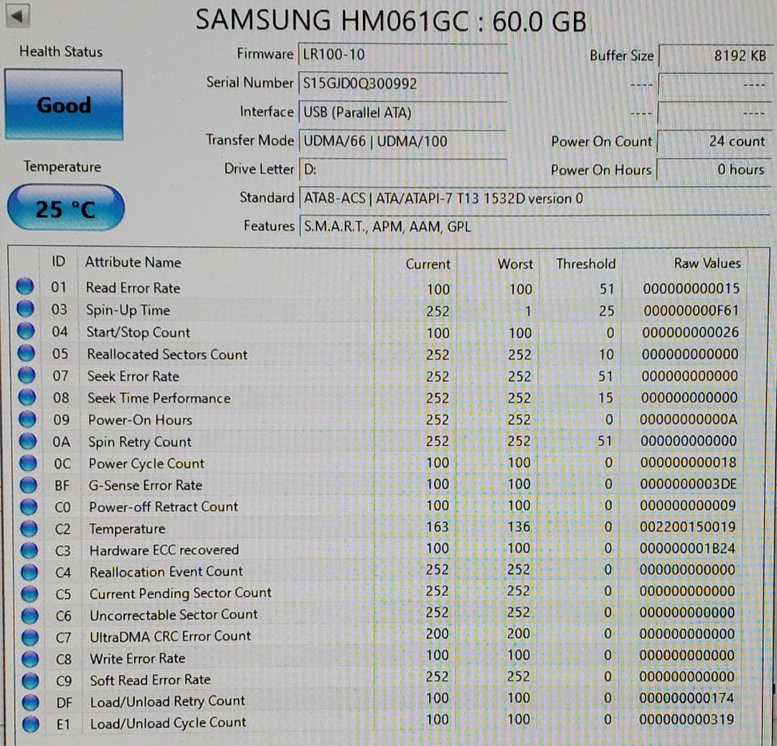The height and width of the screenshot is (746, 777).
Task: Go to the previous disk with the back arrow
Action: coord(18,16)
